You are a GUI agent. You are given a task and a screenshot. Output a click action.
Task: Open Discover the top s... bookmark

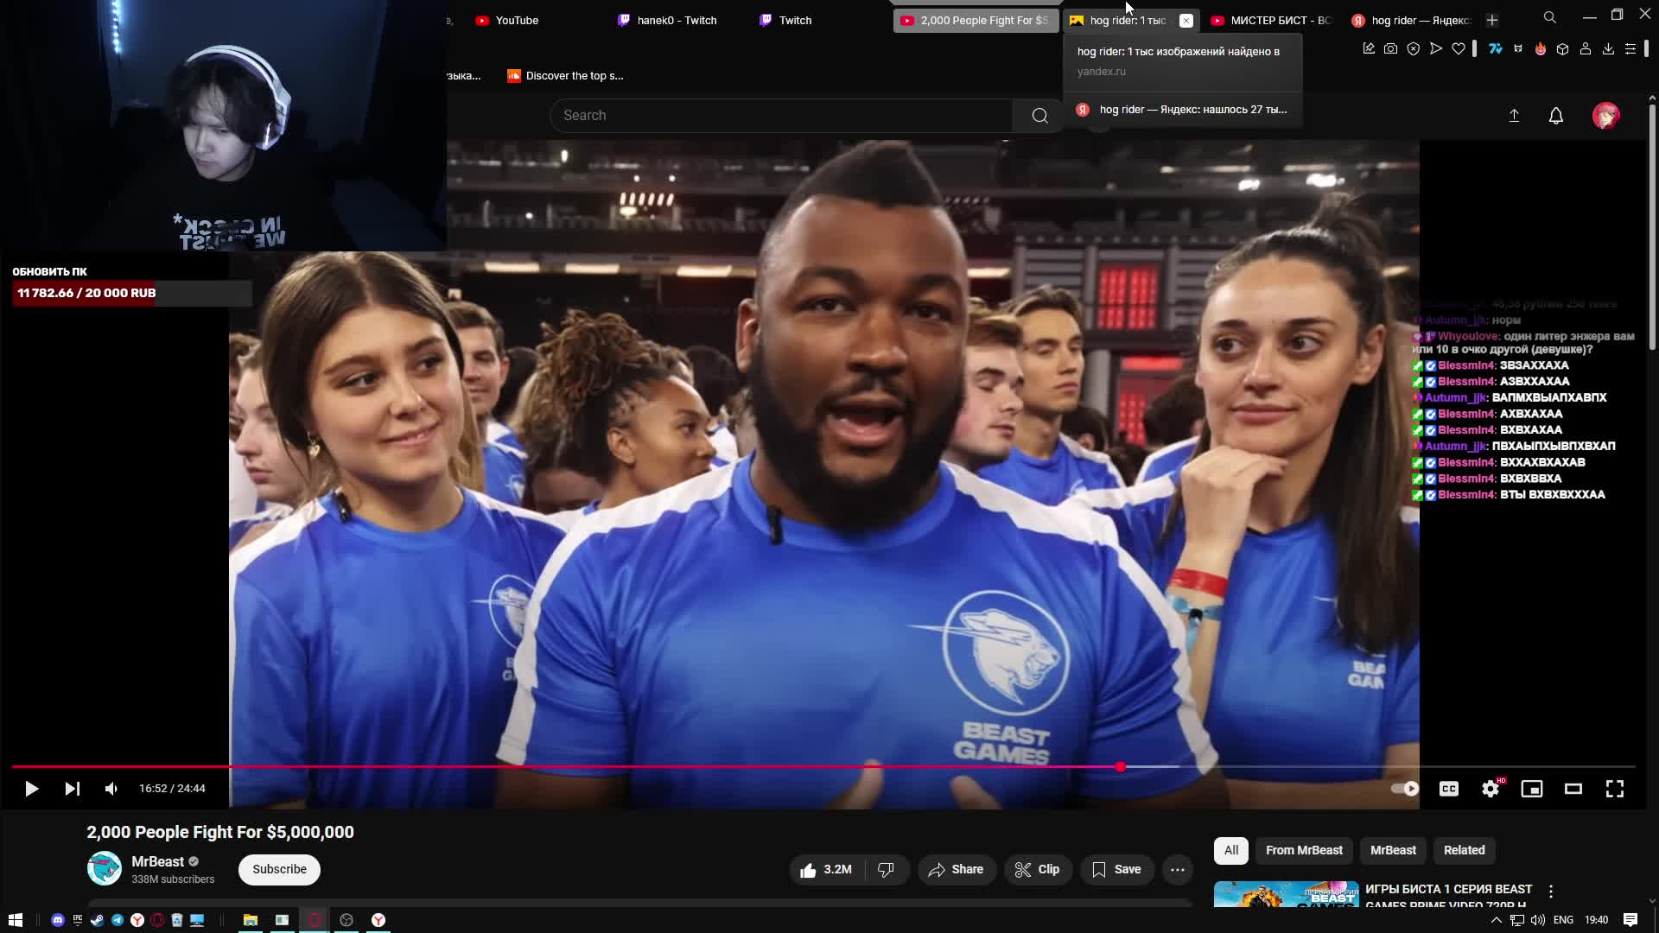coord(565,76)
